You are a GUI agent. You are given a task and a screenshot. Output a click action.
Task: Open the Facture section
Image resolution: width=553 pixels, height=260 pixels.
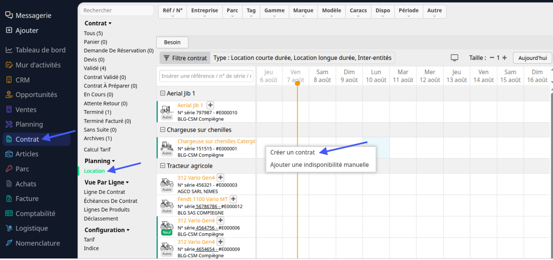(x=22, y=198)
